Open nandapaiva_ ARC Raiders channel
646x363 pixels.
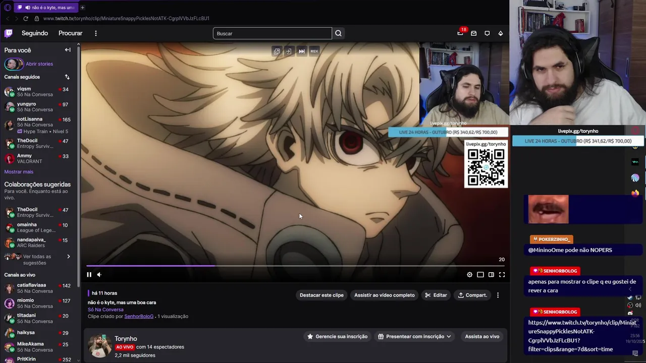39,243
